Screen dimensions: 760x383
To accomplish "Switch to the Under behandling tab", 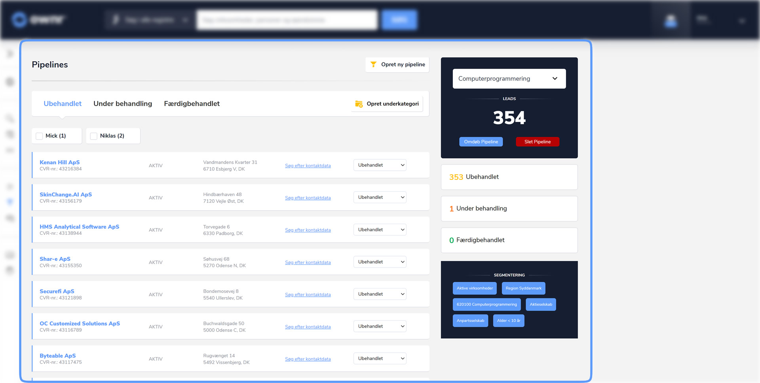I will (x=123, y=104).
